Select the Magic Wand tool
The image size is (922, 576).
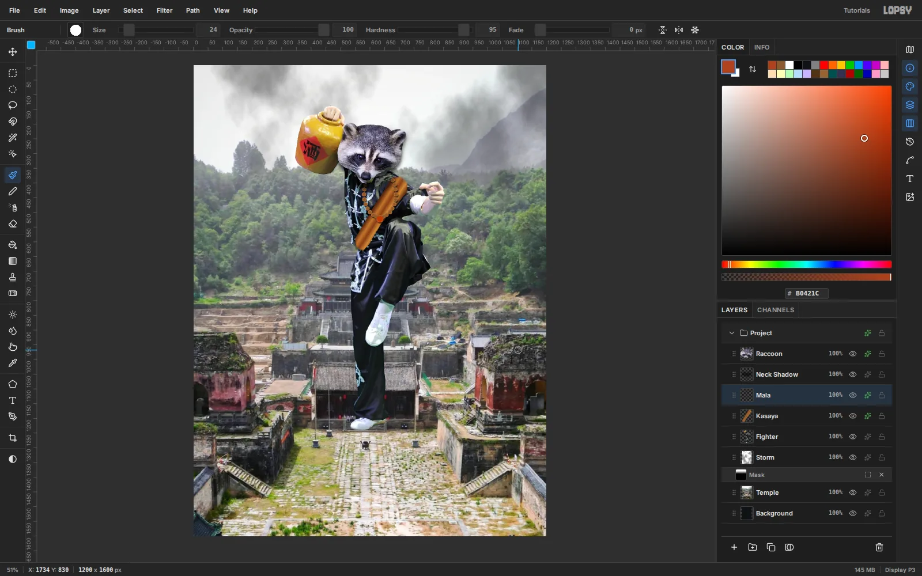13,138
